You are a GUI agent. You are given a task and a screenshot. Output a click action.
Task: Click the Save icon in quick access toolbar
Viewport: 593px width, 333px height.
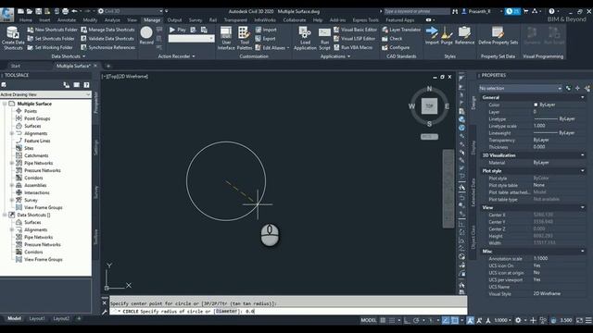(38, 11)
